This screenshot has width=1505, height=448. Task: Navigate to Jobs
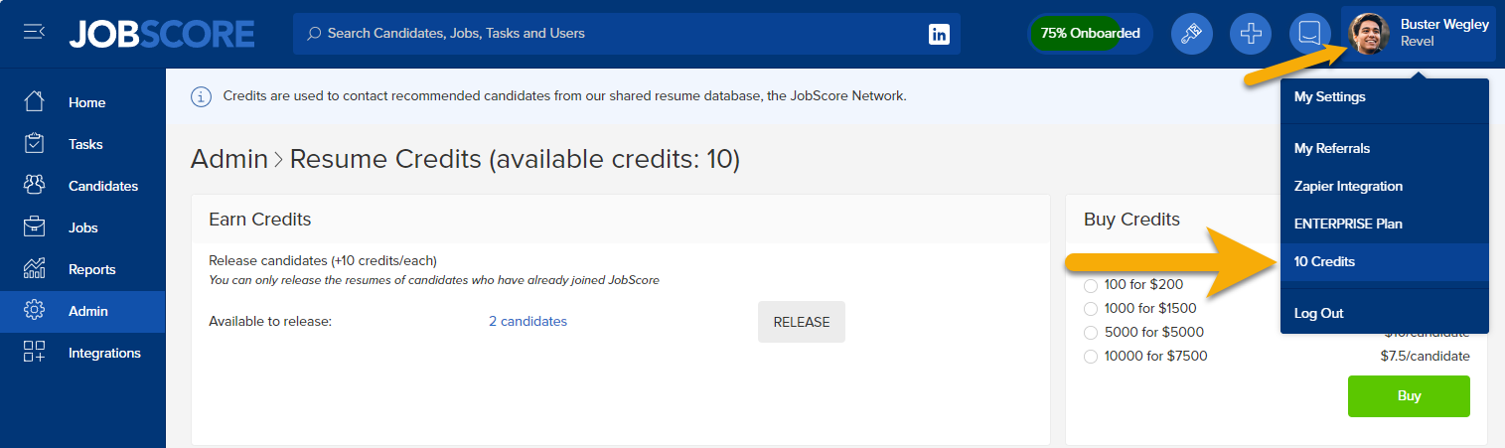click(82, 227)
